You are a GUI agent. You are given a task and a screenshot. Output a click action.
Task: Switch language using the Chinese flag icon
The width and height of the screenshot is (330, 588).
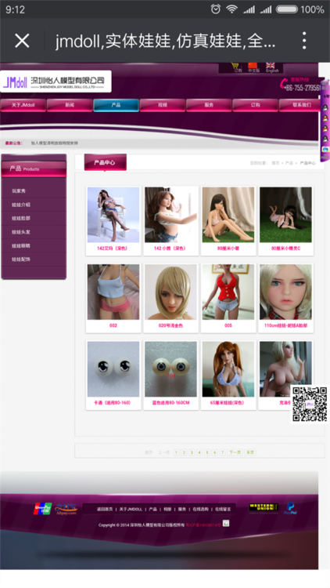[253, 67]
